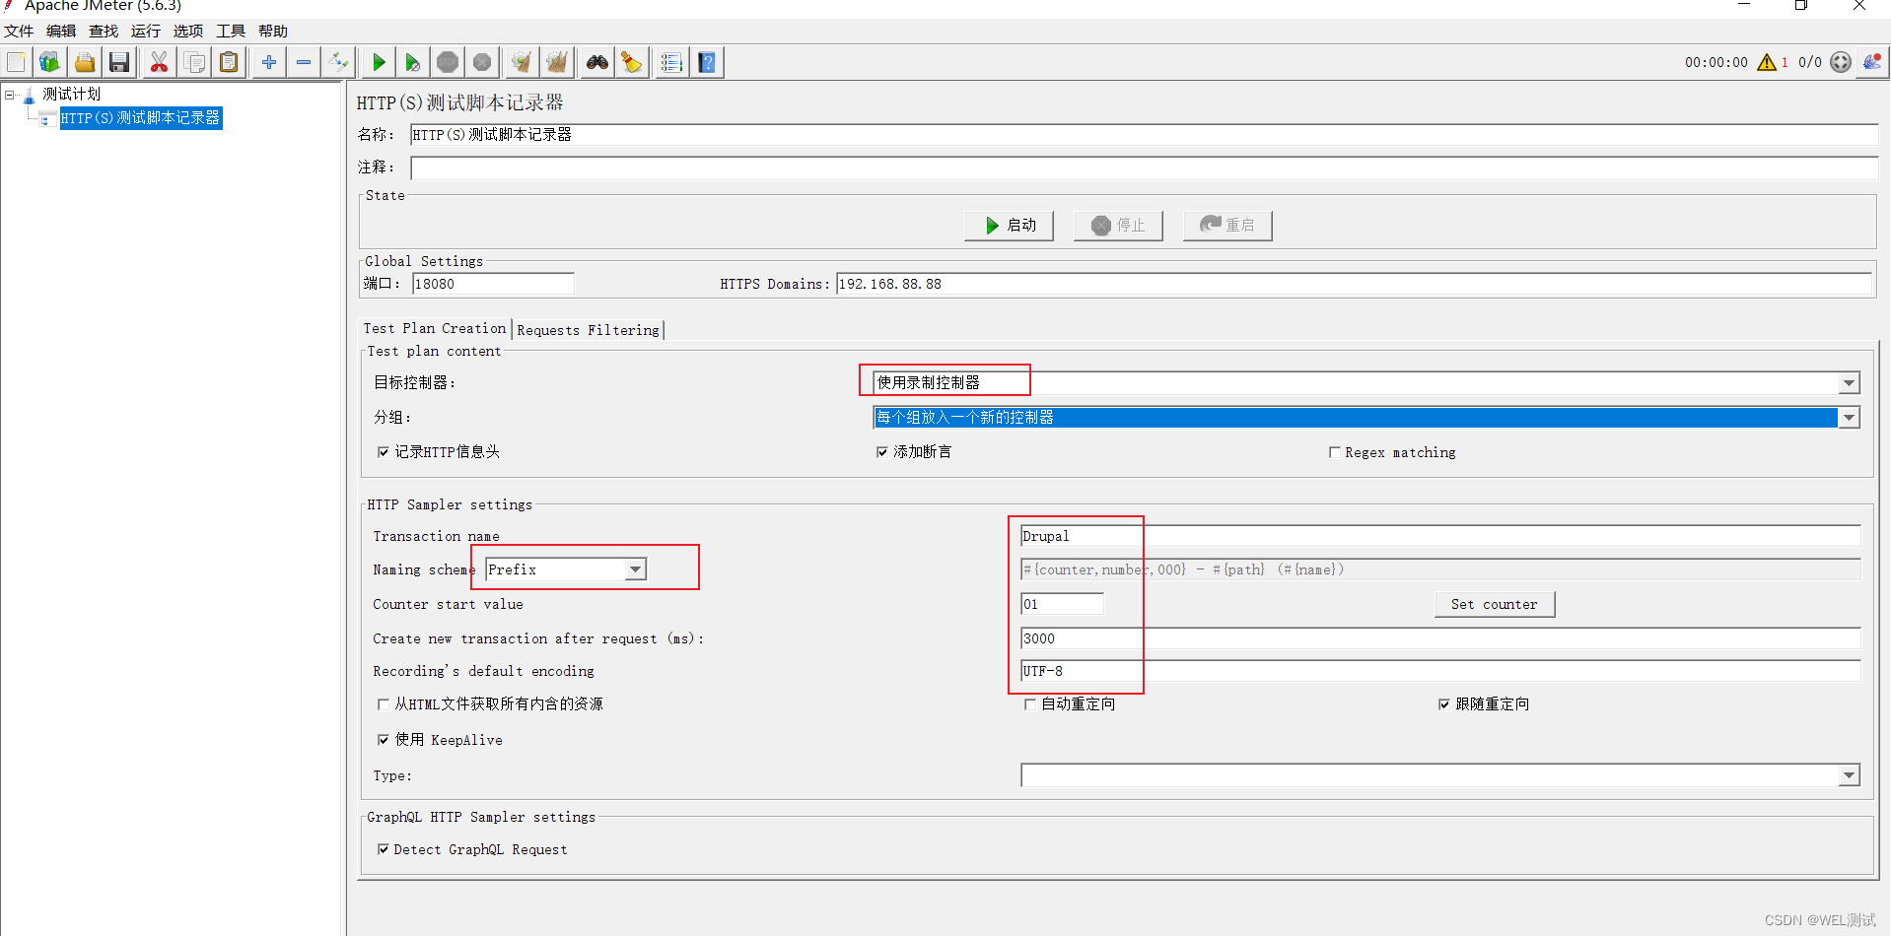Start the test (green play icon)
This screenshot has width=1891, height=936.
(379, 63)
